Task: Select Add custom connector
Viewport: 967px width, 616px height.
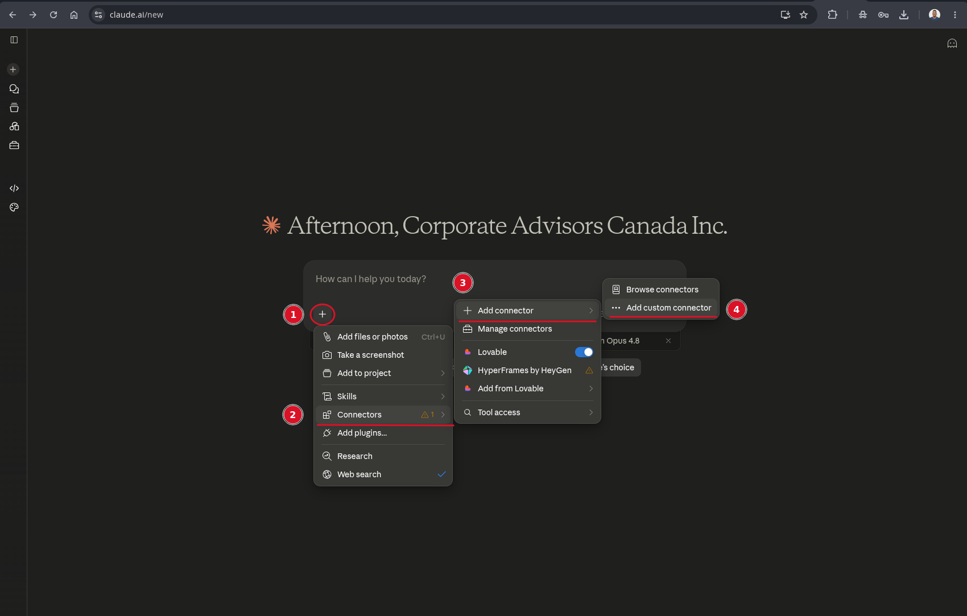Action: pyautogui.click(x=662, y=308)
